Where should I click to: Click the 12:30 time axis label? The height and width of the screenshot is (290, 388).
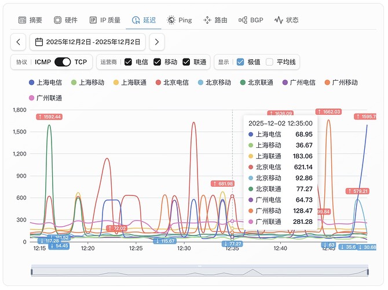pyautogui.click(x=184, y=248)
